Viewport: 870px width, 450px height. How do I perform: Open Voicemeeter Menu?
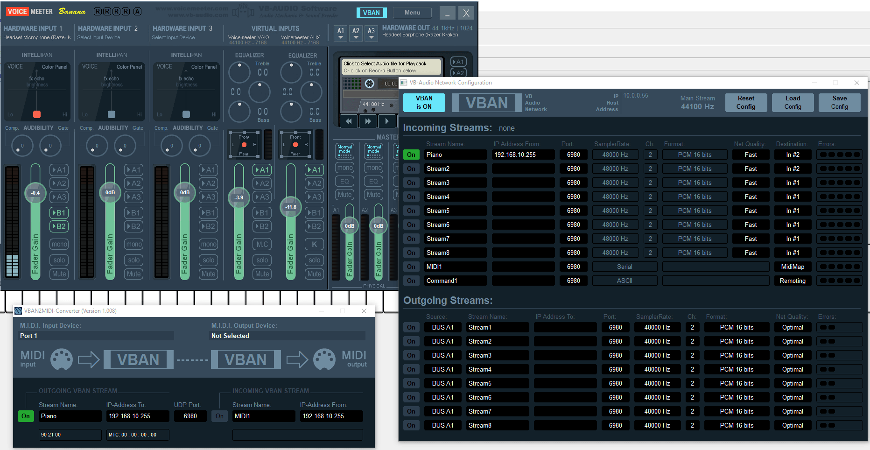(x=412, y=13)
